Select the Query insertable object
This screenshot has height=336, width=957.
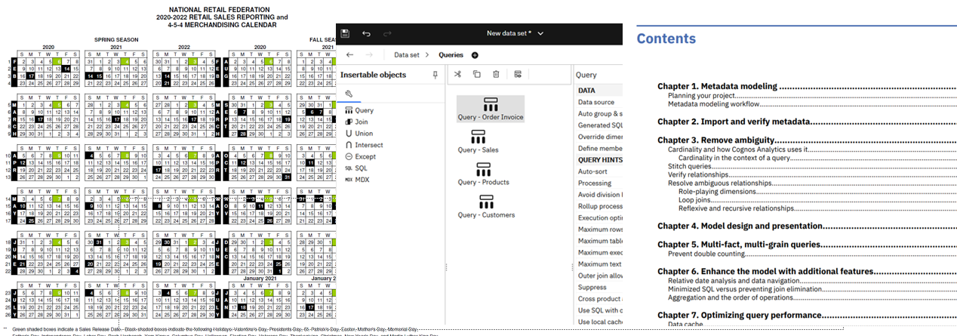(364, 110)
